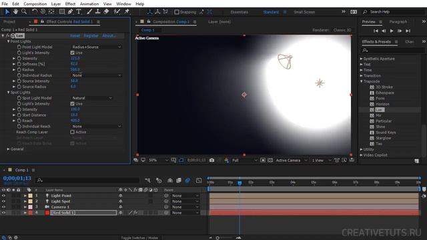Viewport: 427px width, 240px height.
Task: Switch to the Project panel tab
Action: click(x=9, y=22)
